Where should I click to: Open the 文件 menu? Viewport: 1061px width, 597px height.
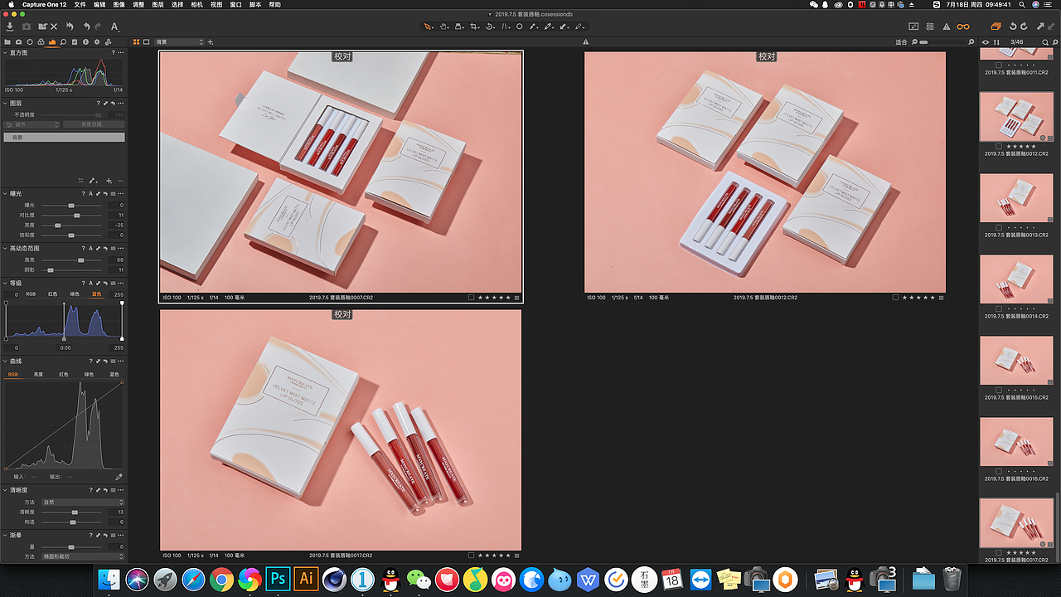(x=80, y=5)
